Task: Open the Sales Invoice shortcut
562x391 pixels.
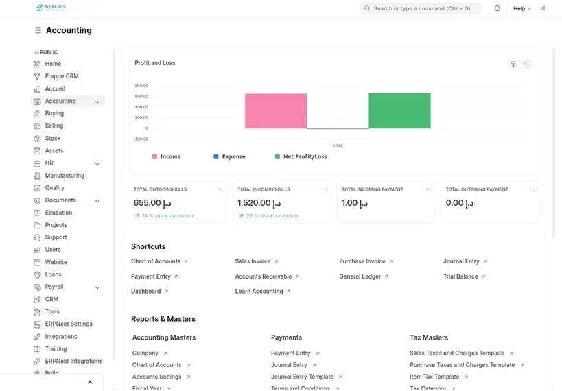Action: (x=257, y=261)
